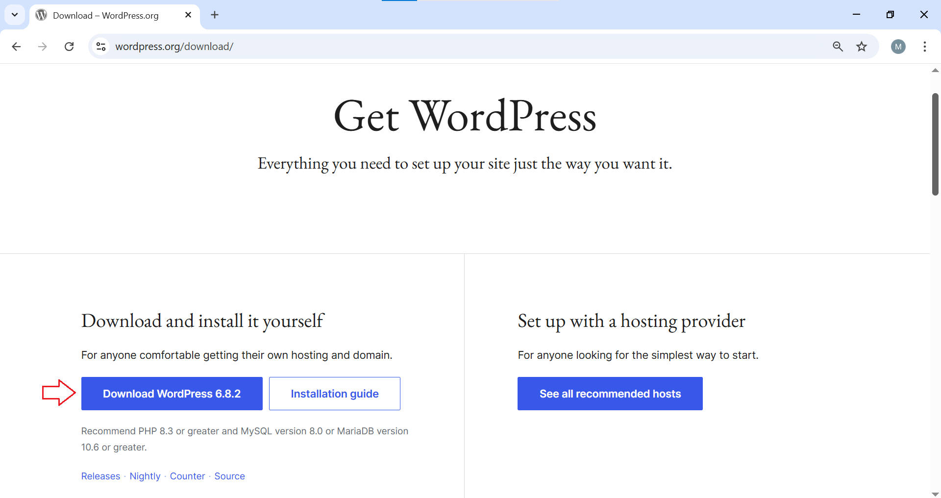The height and width of the screenshot is (498, 941).
Task: Click Download WordPress 6.8.2 button
Action: [x=172, y=394]
